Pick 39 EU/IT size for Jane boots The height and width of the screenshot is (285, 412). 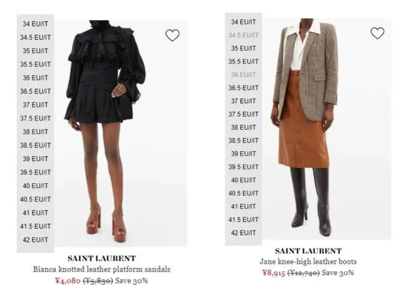coord(243,154)
